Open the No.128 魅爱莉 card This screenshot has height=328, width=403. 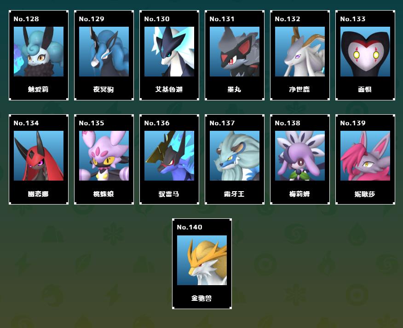pyautogui.click(x=39, y=55)
